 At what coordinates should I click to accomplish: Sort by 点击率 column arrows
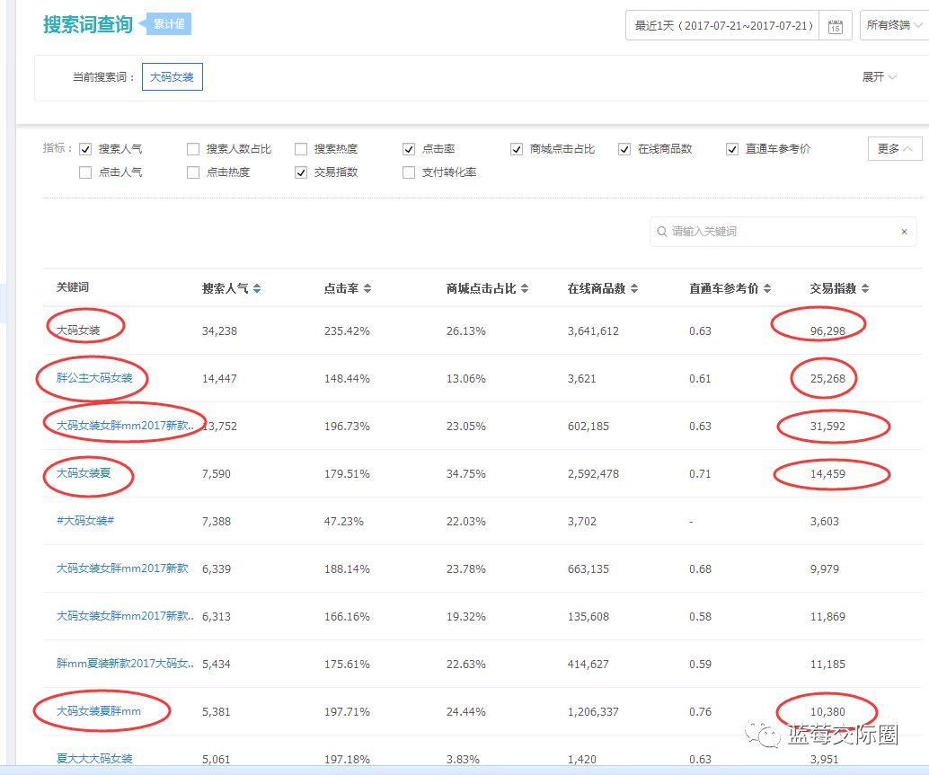coord(367,288)
